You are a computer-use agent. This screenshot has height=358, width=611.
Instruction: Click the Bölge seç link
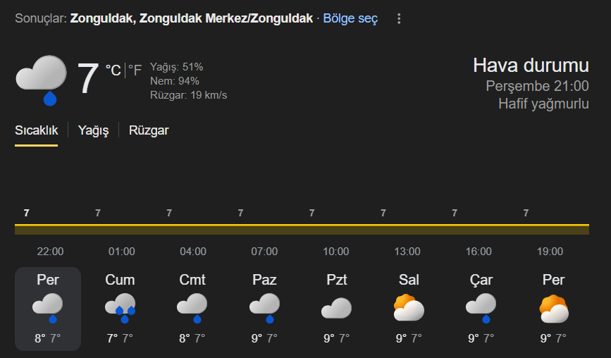(x=350, y=19)
